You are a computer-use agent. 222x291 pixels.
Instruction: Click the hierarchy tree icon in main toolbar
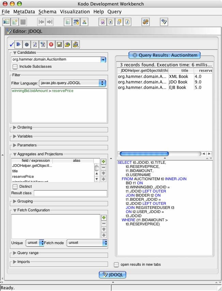point(84,22)
